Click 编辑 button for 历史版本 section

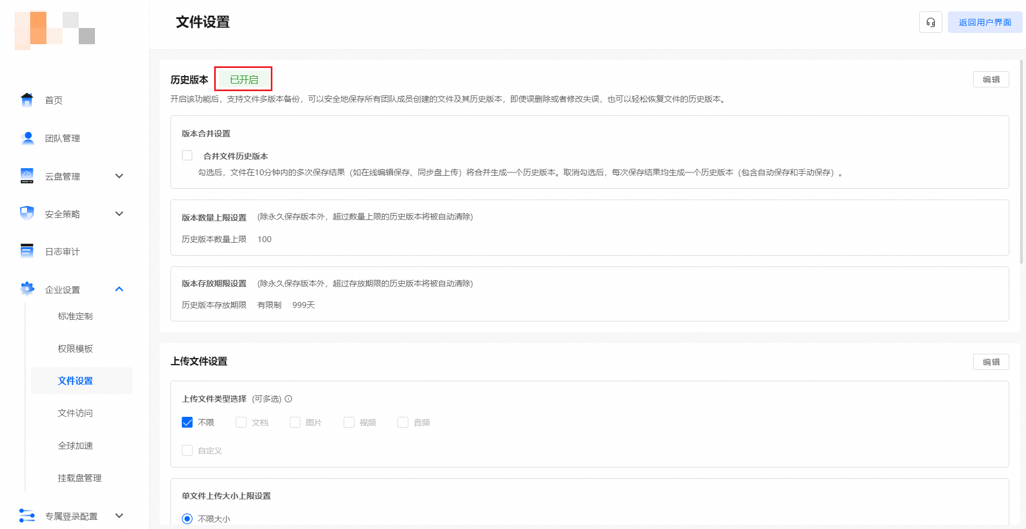(x=991, y=79)
